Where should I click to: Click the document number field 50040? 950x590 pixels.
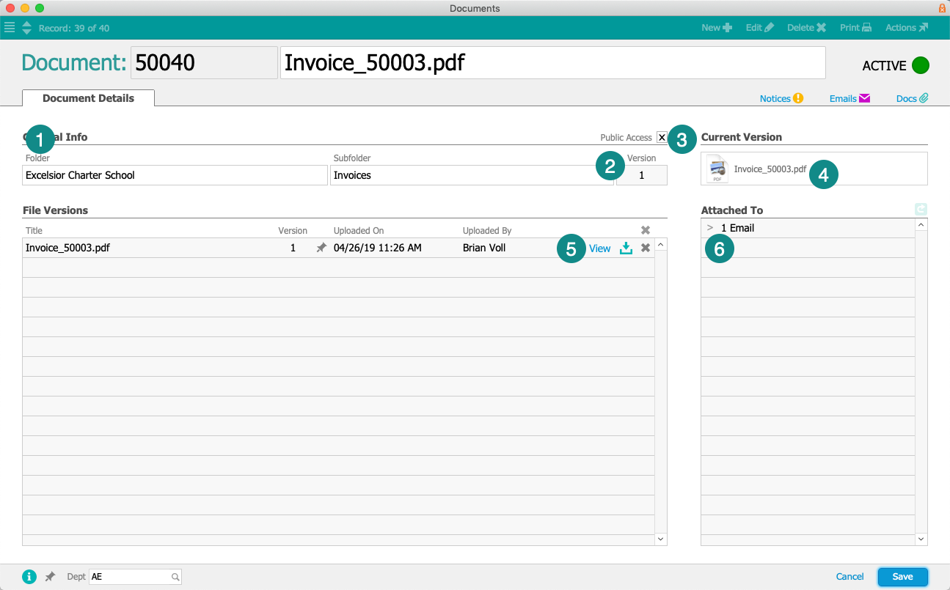pyautogui.click(x=204, y=63)
